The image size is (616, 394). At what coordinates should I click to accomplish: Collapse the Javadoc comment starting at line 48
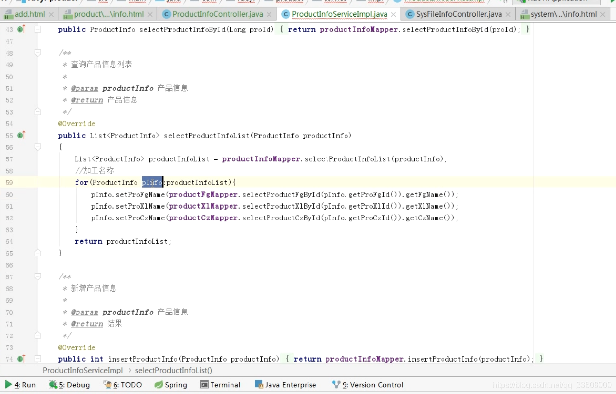[x=38, y=53]
